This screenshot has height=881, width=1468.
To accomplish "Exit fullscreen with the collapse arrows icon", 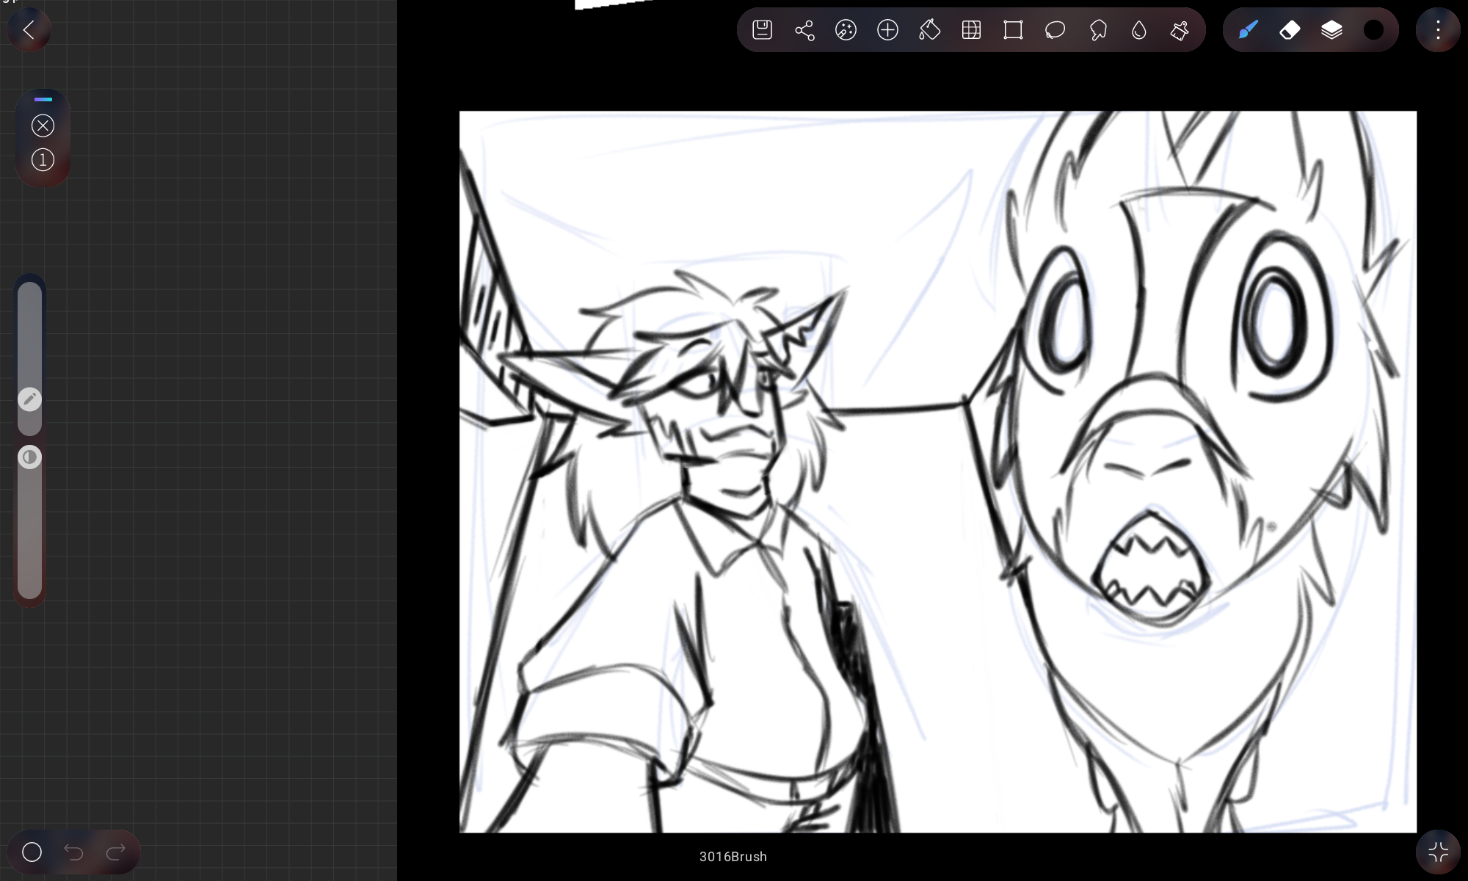I will 1438,852.
